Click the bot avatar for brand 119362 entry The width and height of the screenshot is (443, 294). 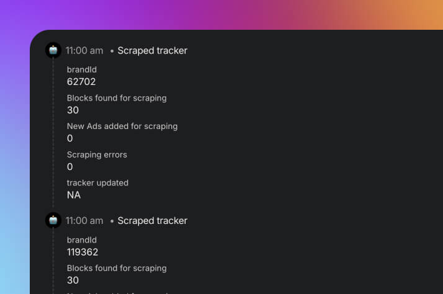[x=53, y=220]
